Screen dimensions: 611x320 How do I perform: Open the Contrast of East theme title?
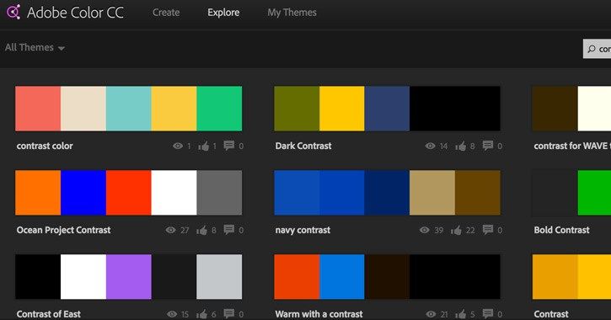tap(49, 314)
